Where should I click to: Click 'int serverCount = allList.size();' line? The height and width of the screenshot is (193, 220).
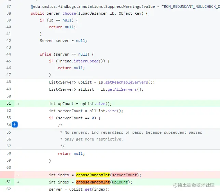click(x=86, y=111)
